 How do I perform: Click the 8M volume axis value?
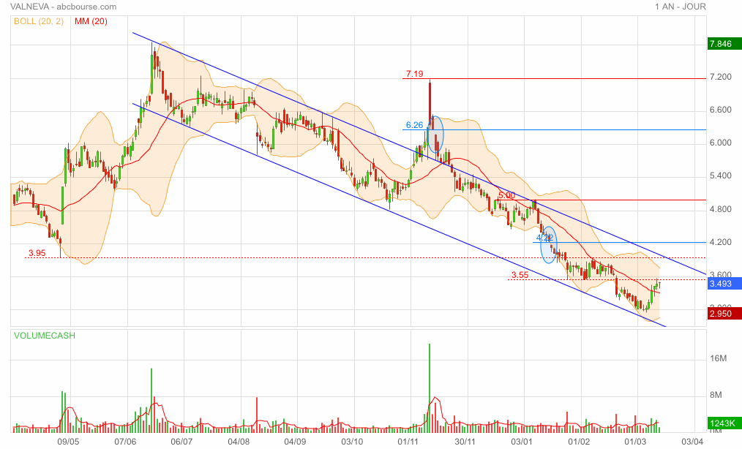(x=716, y=395)
